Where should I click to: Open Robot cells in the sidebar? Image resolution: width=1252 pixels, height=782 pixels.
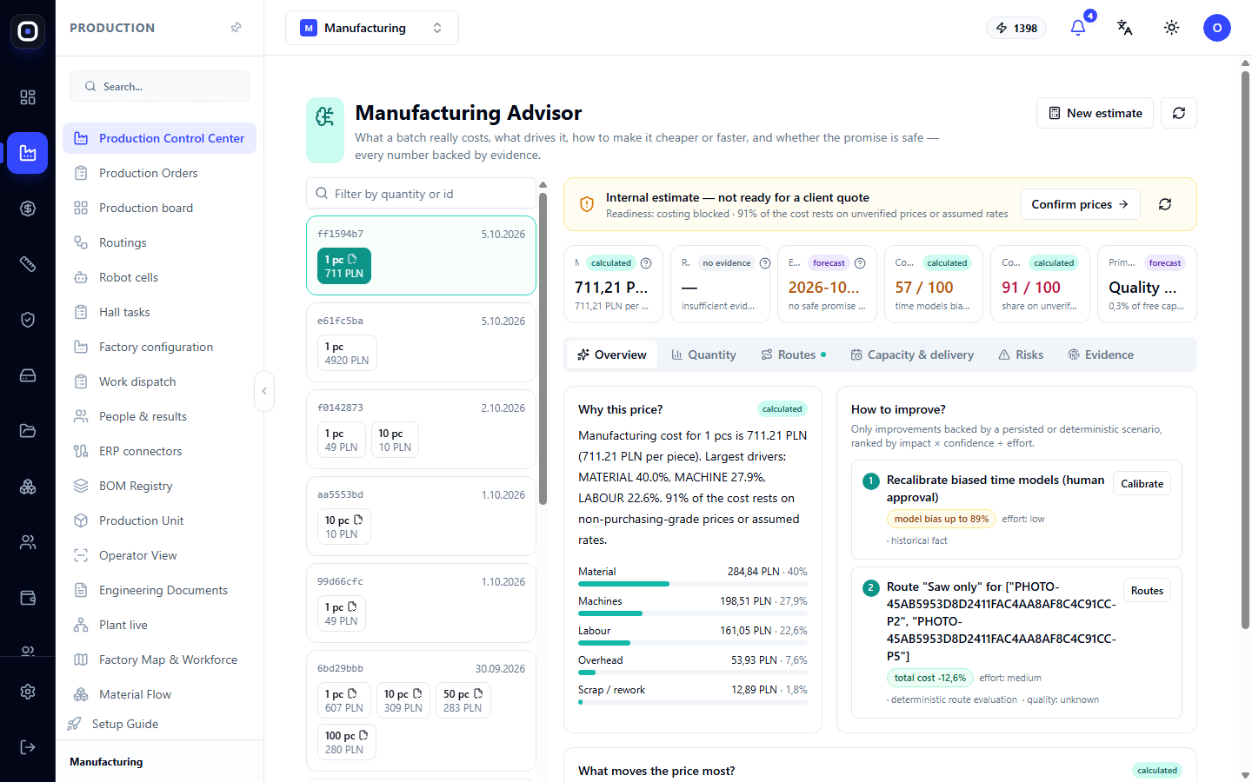click(x=159, y=277)
